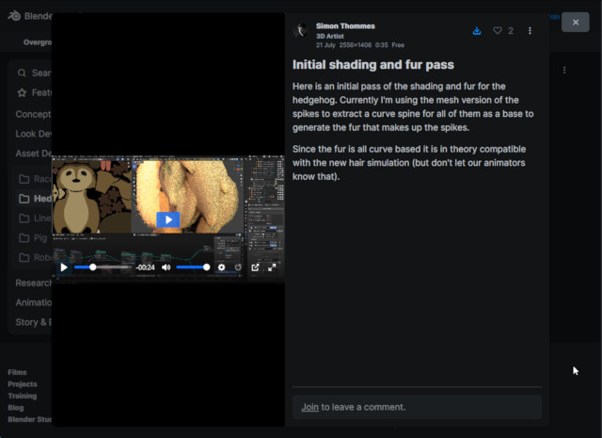
Task: Open video settings gear icon
Action: [222, 268]
